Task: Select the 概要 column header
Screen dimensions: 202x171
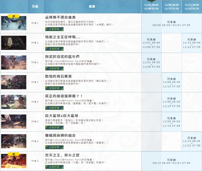Action: pos(92,7)
